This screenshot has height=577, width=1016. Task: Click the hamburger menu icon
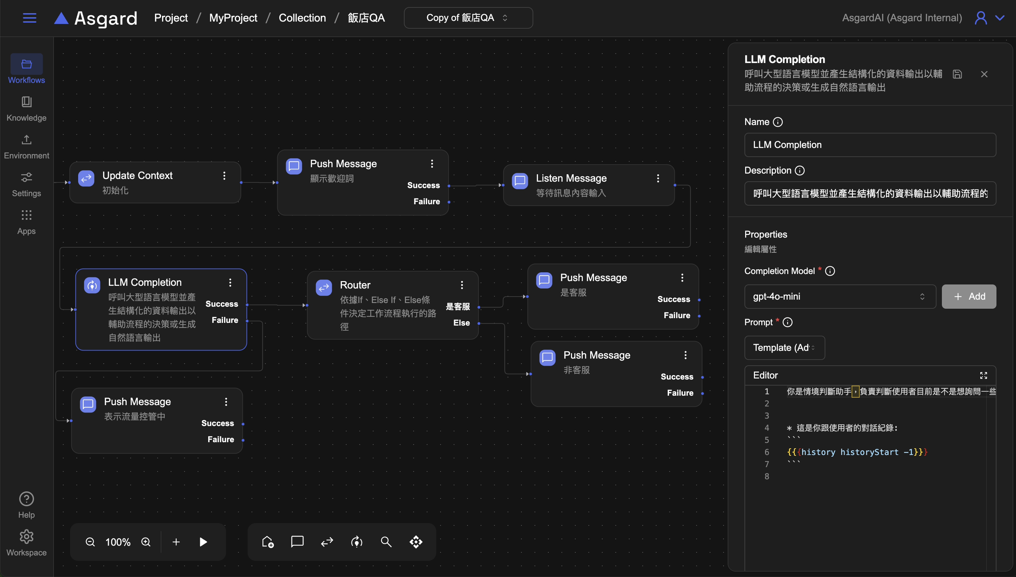(x=29, y=18)
